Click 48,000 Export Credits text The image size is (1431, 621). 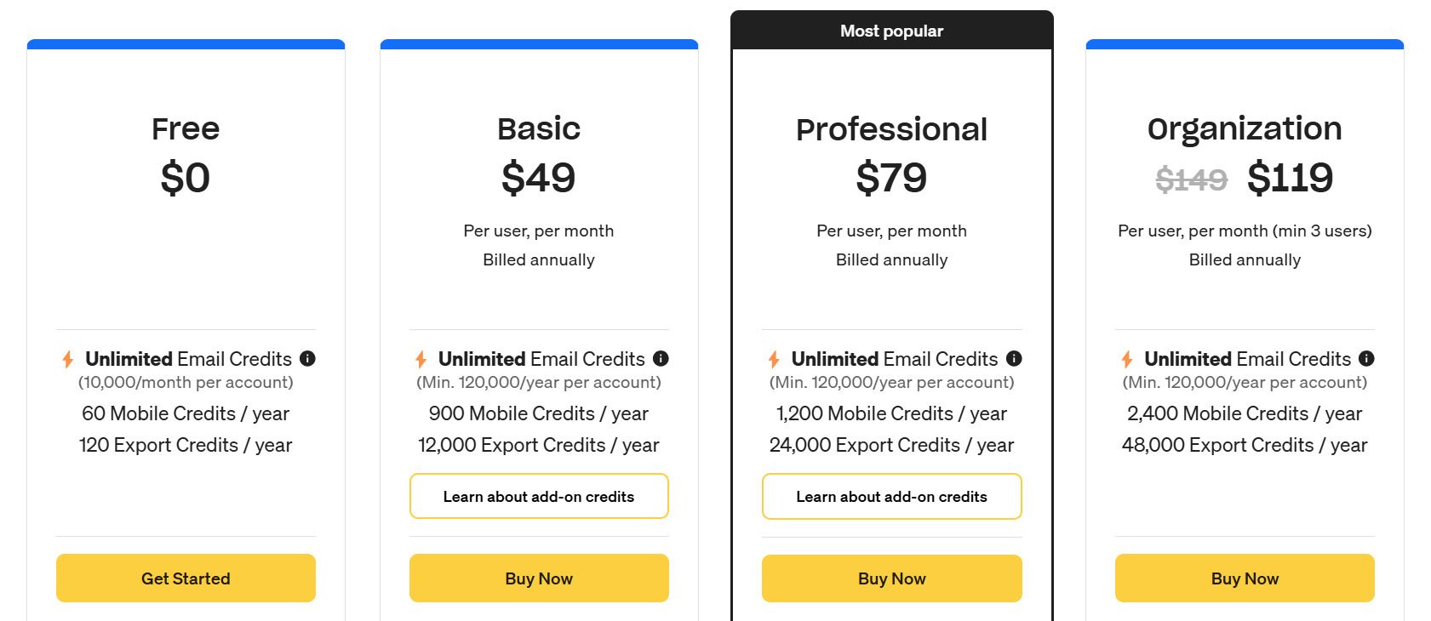(1245, 445)
